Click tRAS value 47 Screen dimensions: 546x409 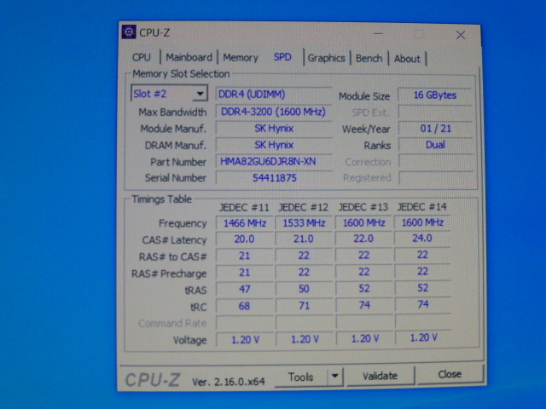pyautogui.click(x=244, y=290)
